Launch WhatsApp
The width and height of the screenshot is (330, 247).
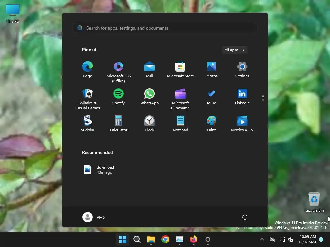coord(150,97)
